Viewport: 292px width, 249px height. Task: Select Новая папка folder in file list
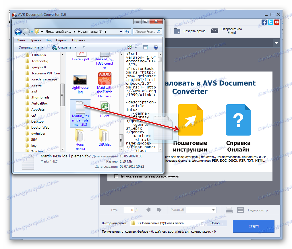click(x=80, y=139)
